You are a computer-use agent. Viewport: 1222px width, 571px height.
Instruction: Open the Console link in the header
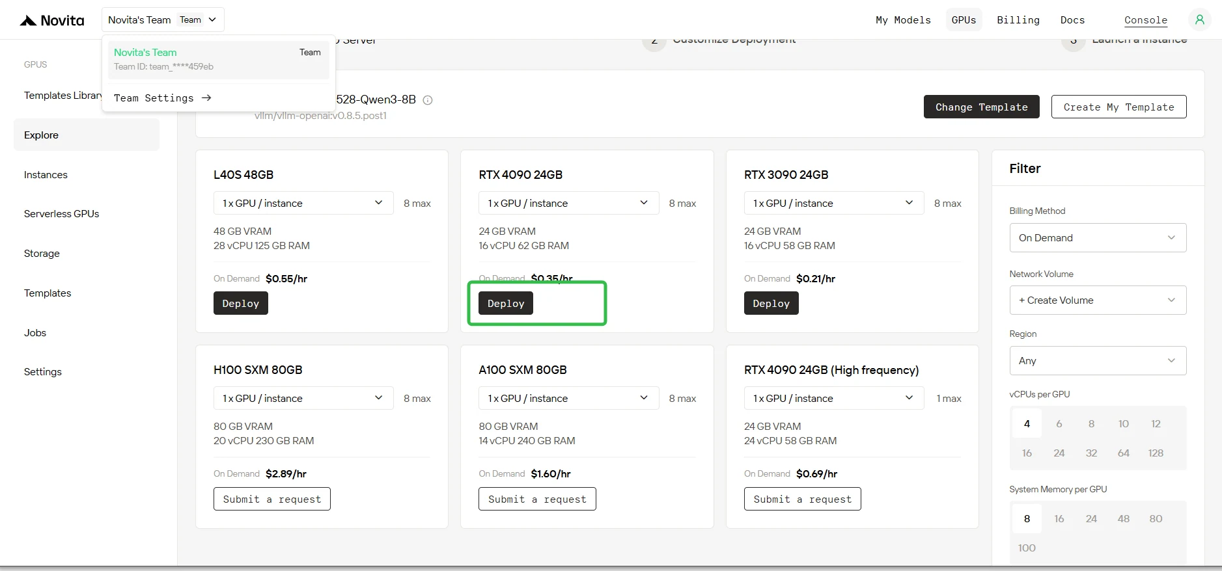(1146, 20)
